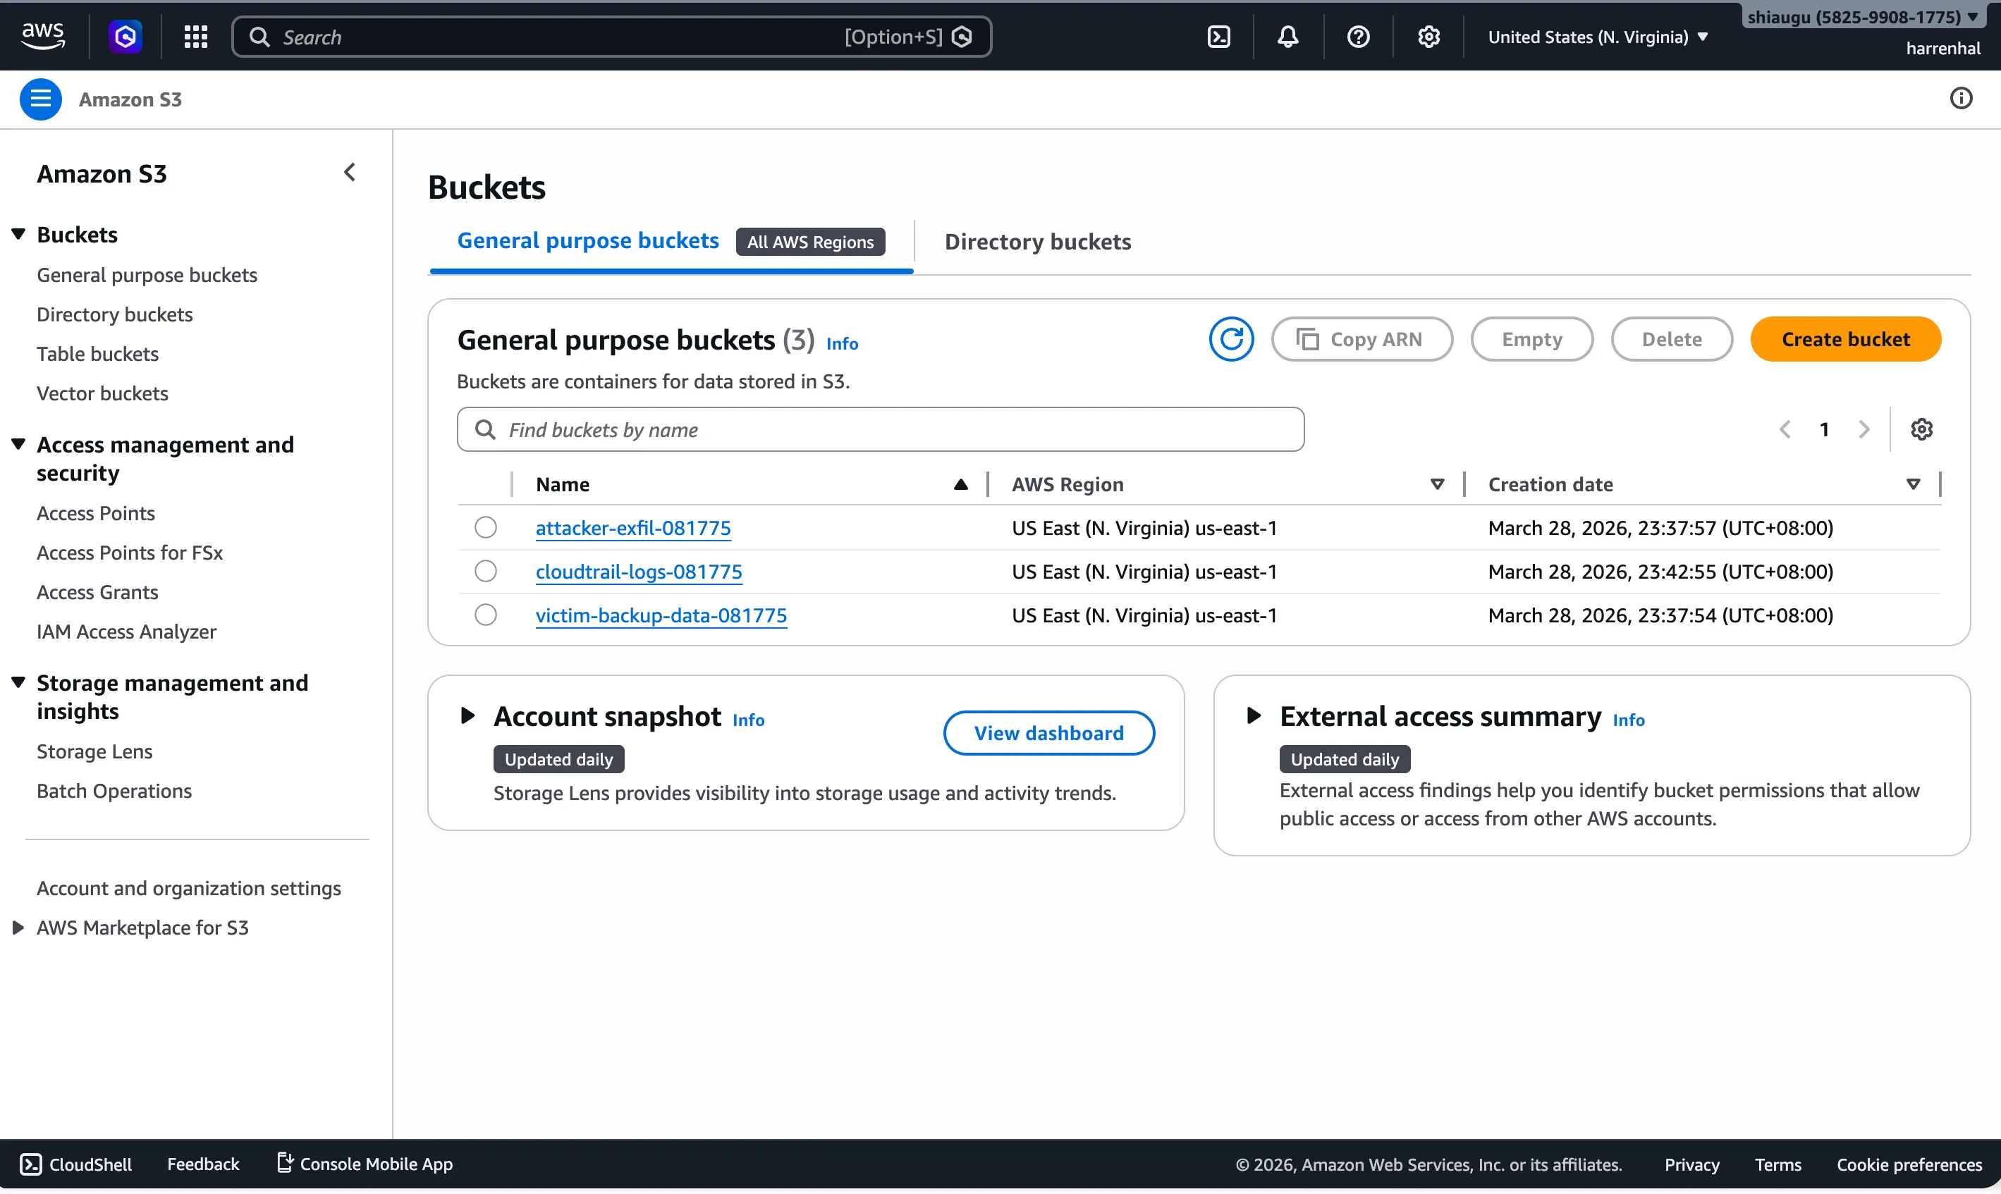Open Account and organization settings

point(189,887)
